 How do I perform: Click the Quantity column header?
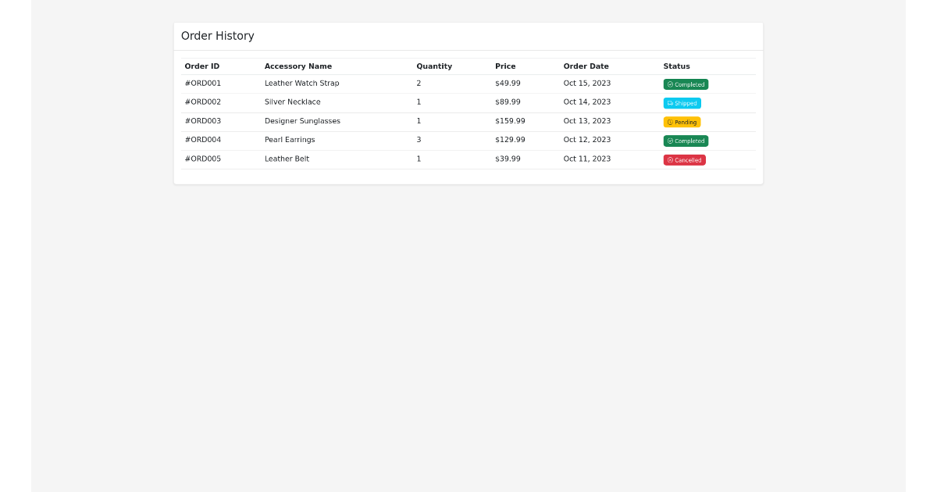point(434,66)
